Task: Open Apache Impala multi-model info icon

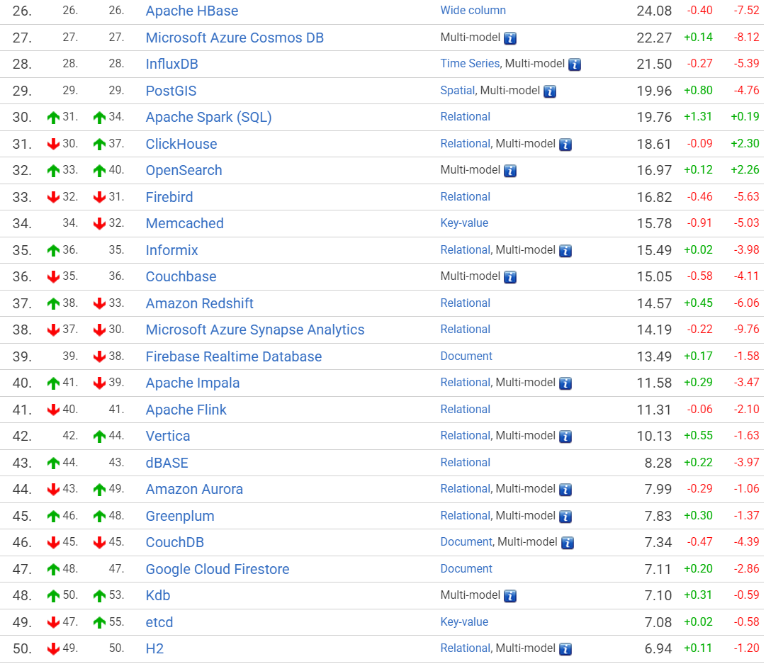Action: (565, 383)
